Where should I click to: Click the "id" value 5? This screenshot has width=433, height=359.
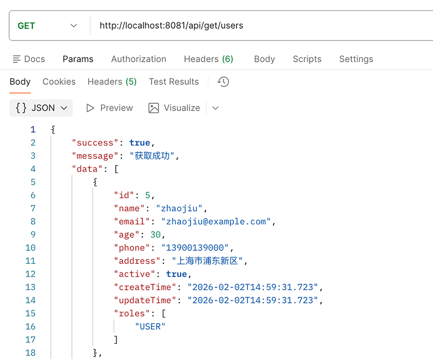point(147,195)
